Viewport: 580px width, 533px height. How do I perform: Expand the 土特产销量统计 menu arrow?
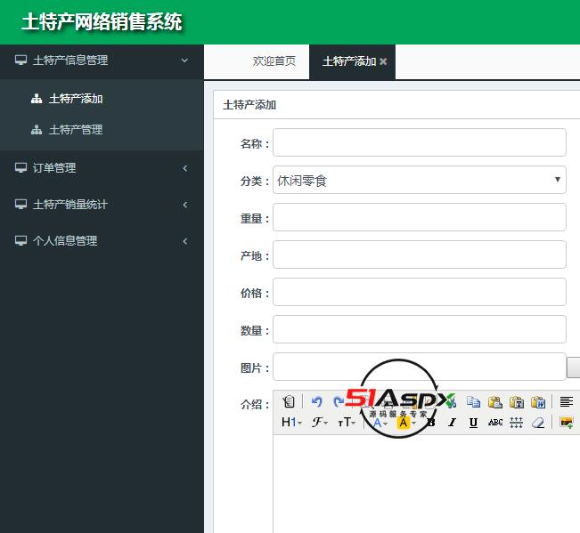(x=185, y=205)
